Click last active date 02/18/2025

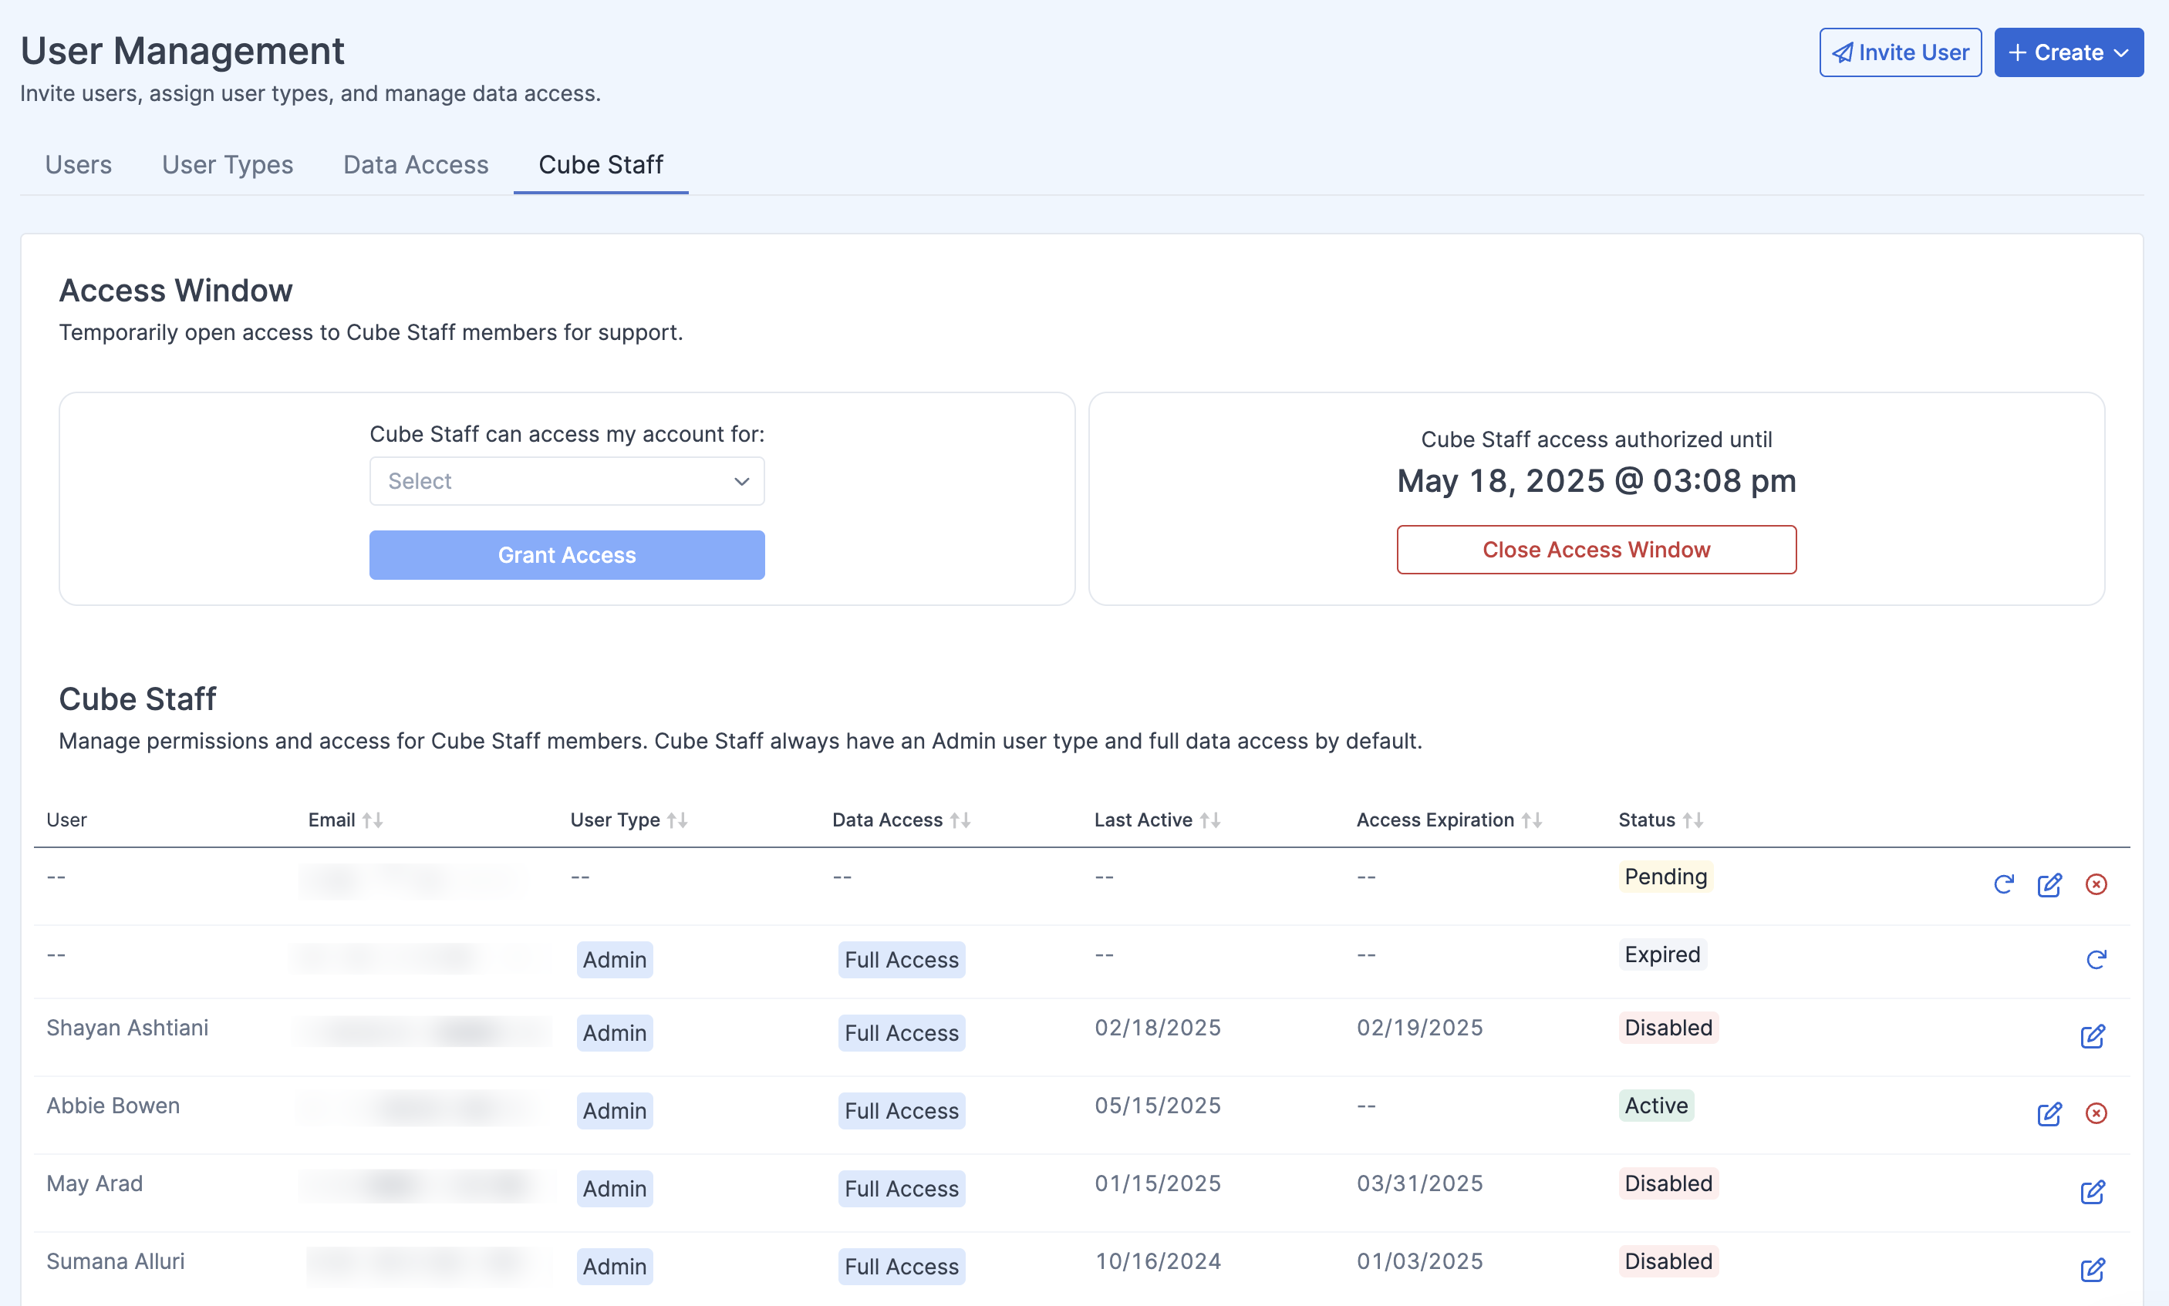[x=1158, y=1027]
